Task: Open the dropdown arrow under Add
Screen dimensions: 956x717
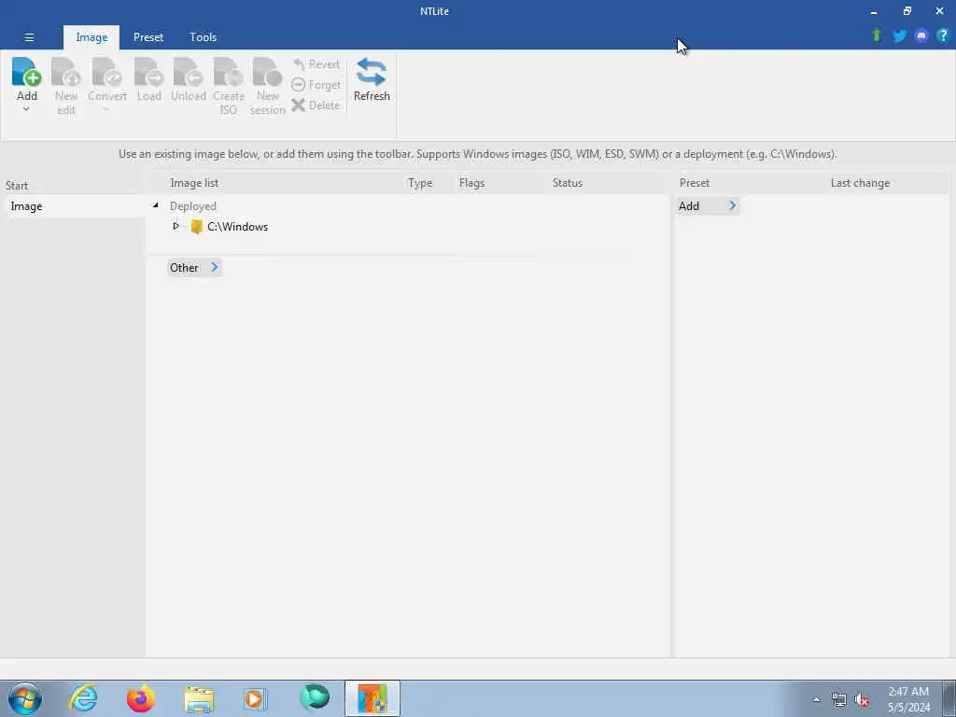Action: [26, 110]
